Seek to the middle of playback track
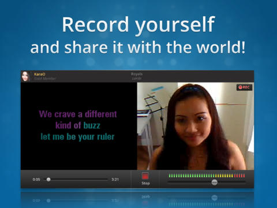The image size is (277, 208). [76, 180]
